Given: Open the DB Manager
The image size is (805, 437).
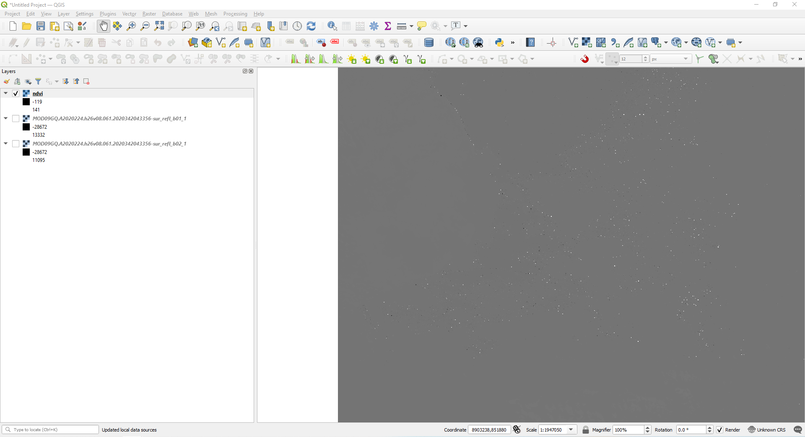Looking at the screenshot, I should pos(429,42).
